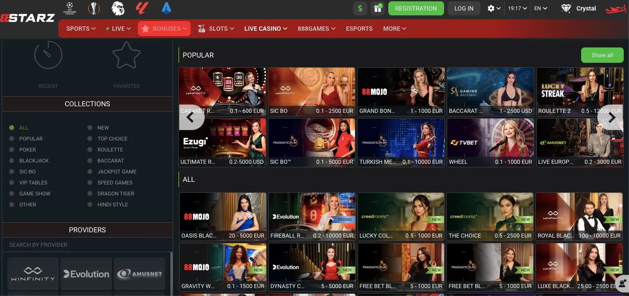This screenshot has height=296, width=629.
Task: Click the LOG IN button
Action: [x=464, y=8]
